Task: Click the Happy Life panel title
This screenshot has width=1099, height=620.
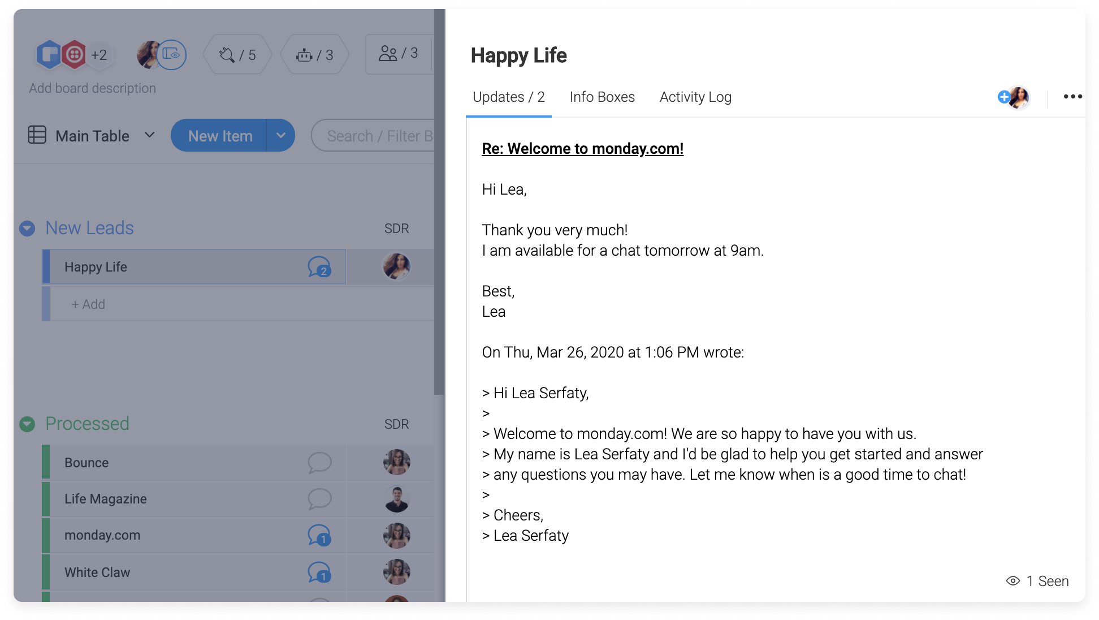Action: coord(518,55)
